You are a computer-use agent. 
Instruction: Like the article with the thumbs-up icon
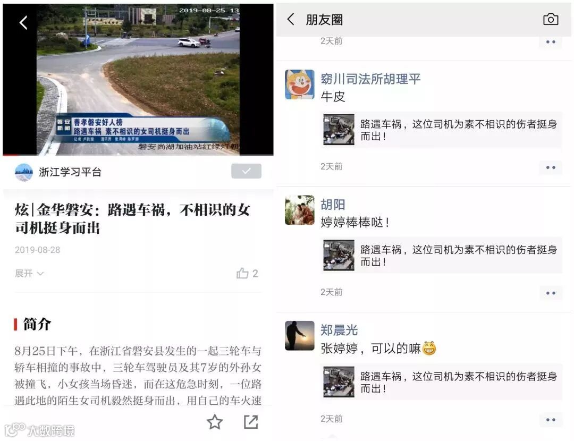point(242,274)
